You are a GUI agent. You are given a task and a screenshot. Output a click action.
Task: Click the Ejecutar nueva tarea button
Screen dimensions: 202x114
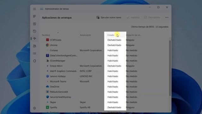pos(109,17)
